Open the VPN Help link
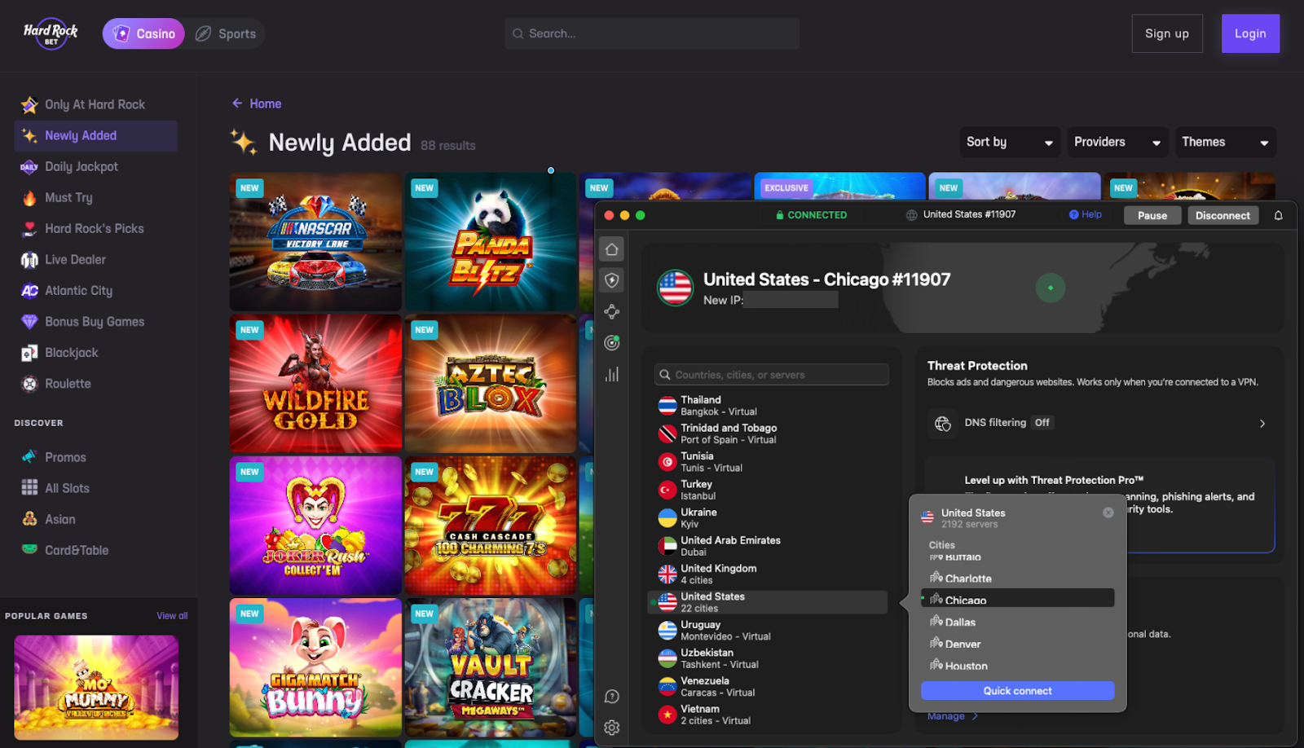This screenshot has height=748, width=1304. click(1086, 214)
